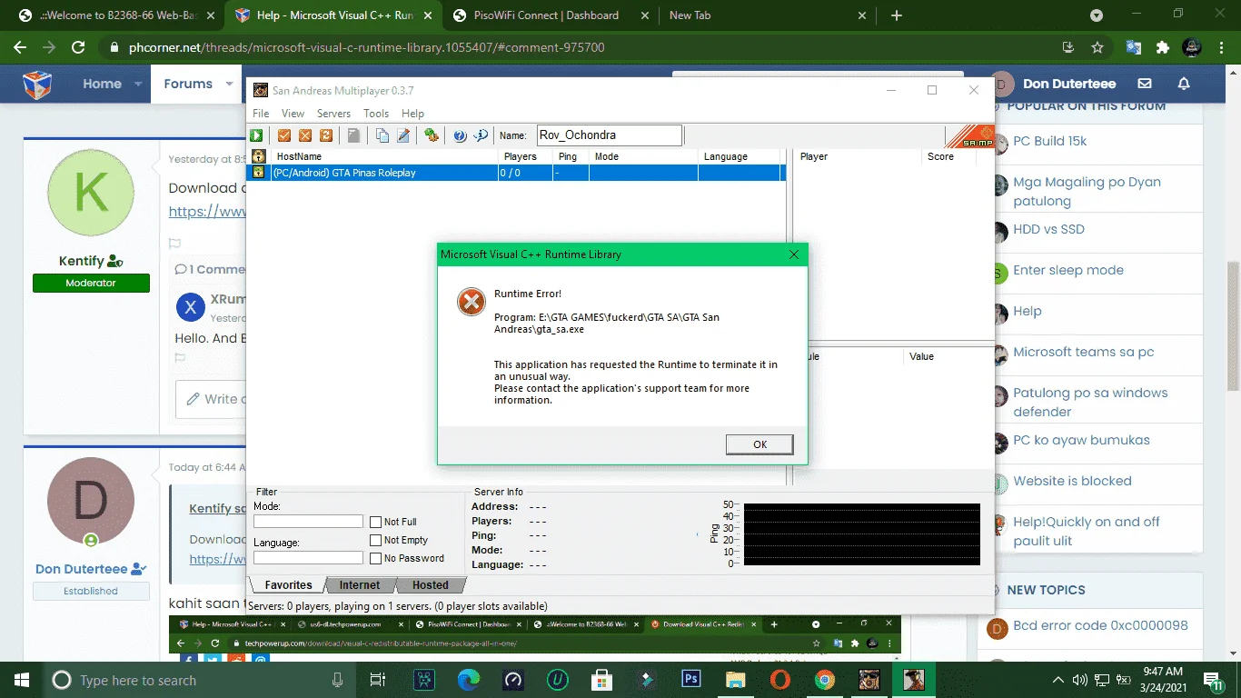Open forum alerts bell icon
Screen dimensions: 1241x698
click(x=1184, y=84)
